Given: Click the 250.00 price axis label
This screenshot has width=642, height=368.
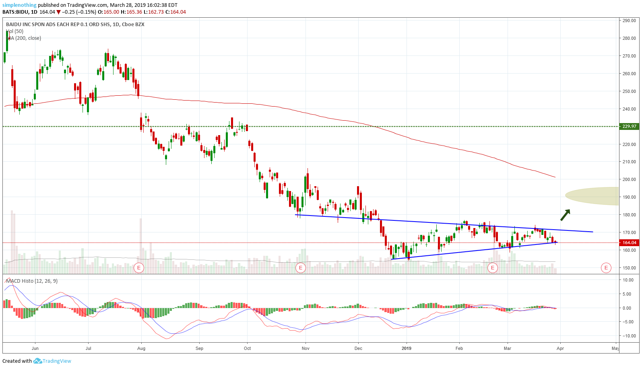Looking at the screenshot, I should 629,91.
